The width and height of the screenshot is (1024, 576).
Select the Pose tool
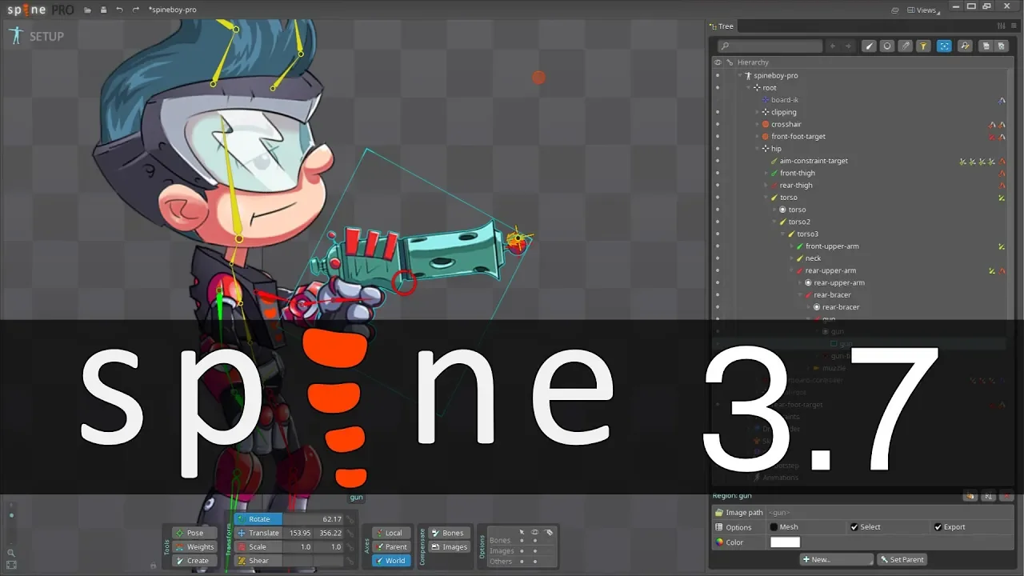click(194, 533)
